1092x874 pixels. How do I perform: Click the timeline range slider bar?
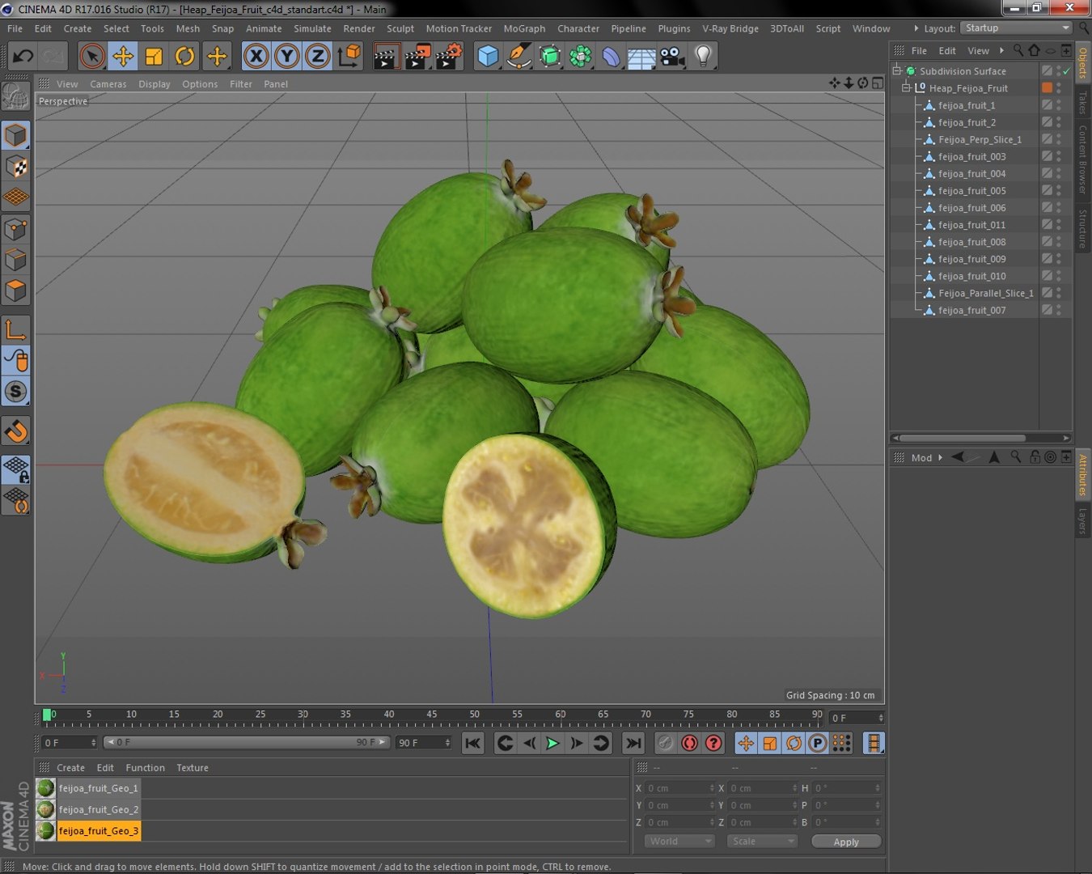click(x=247, y=742)
